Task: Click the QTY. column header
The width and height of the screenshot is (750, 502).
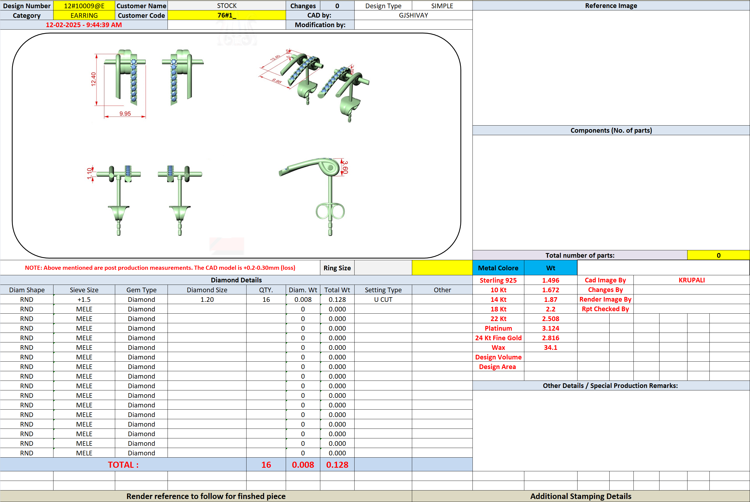Action: point(266,290)
